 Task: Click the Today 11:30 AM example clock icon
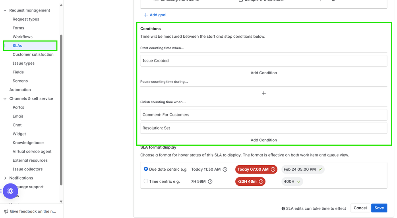click(225, 170)
